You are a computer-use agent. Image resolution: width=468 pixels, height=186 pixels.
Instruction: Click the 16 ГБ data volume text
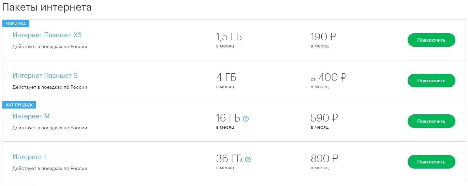pyautogui.click(x=228, y=118)
